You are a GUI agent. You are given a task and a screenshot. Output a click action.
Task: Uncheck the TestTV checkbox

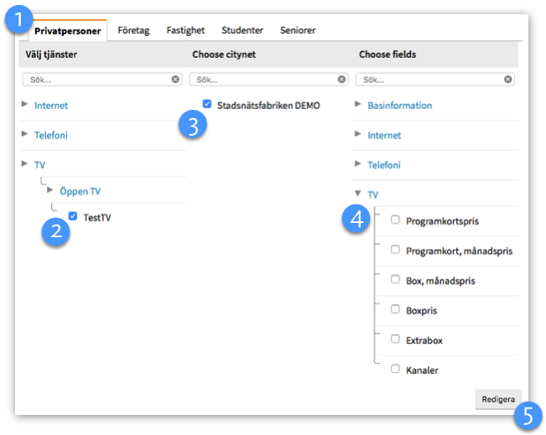73,216
